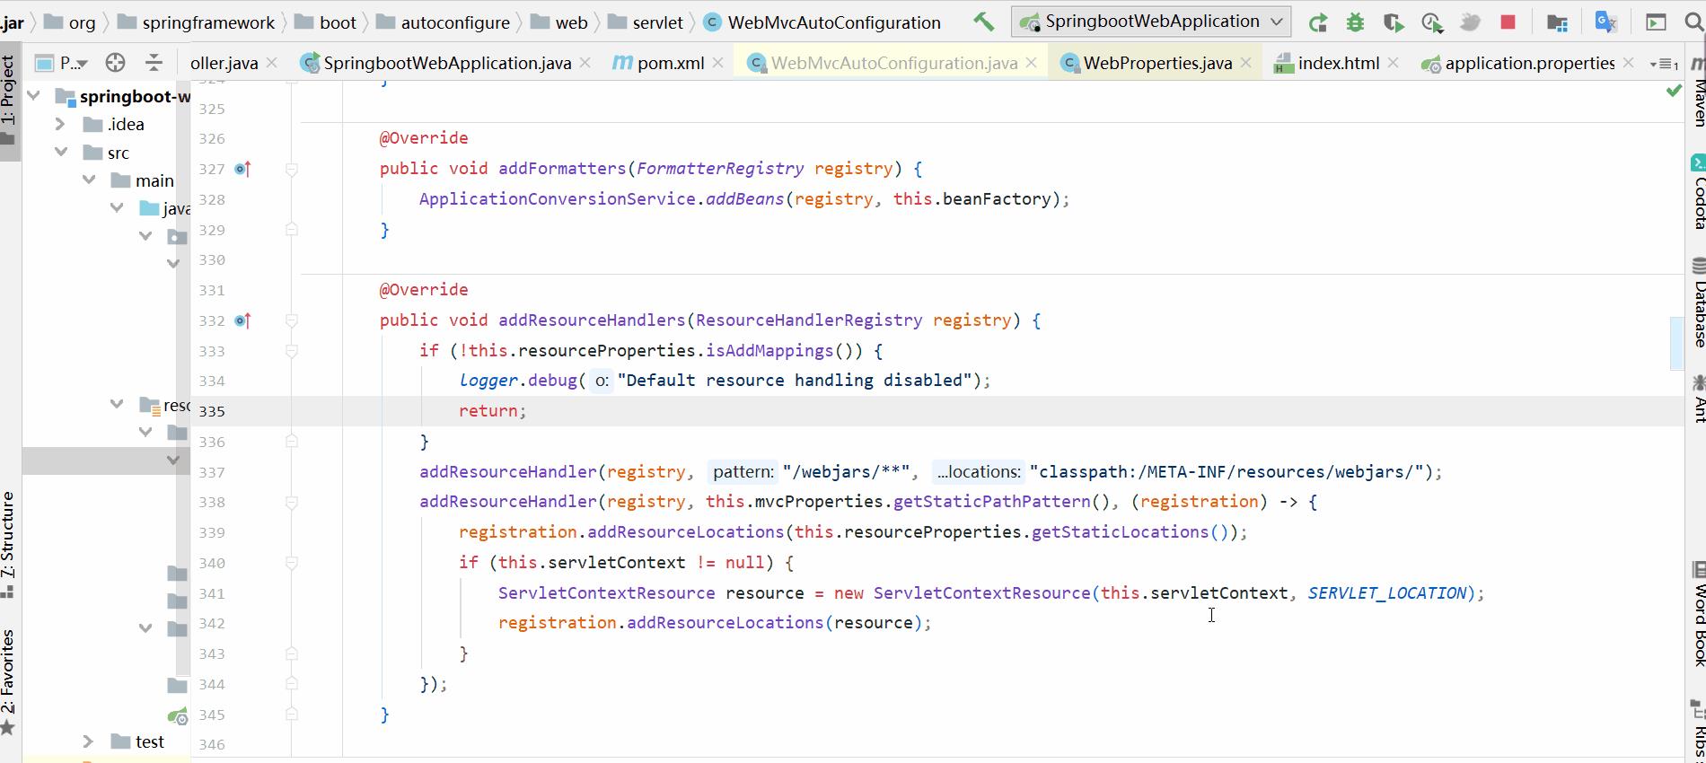Click the override gutter icon on line 327

[242, 169]
